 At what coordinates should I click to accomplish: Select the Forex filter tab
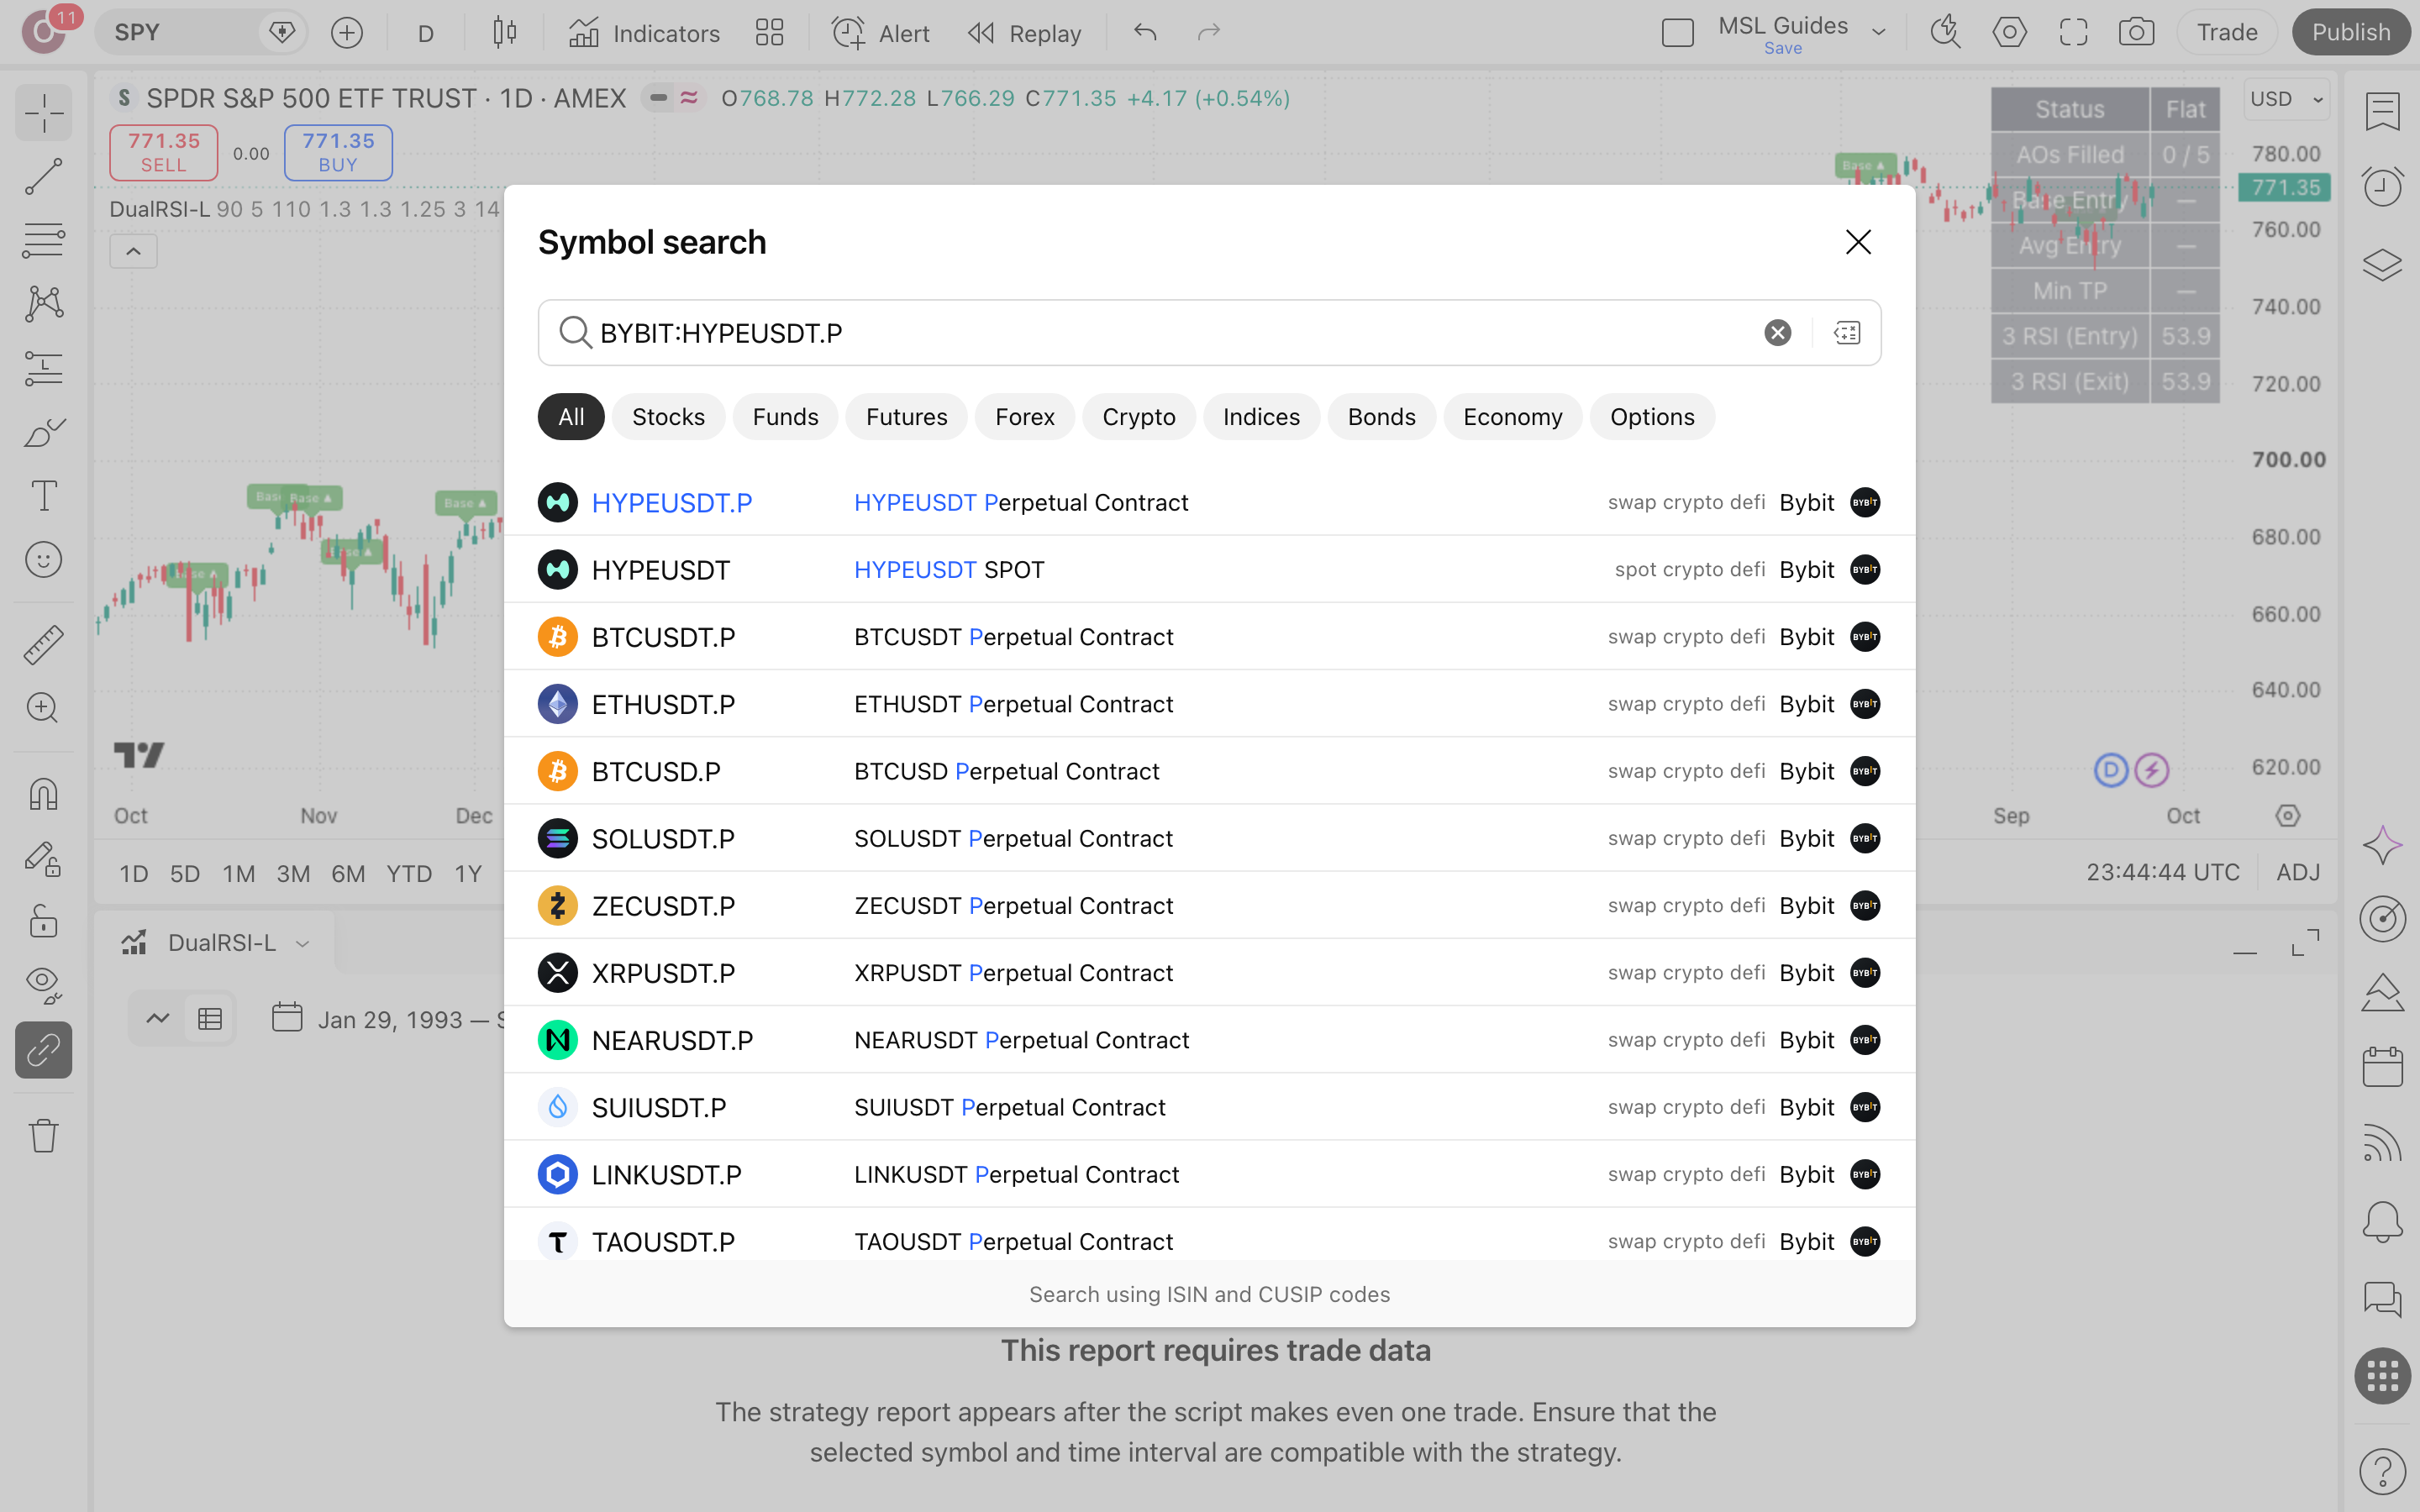[x=1025, y=417]
